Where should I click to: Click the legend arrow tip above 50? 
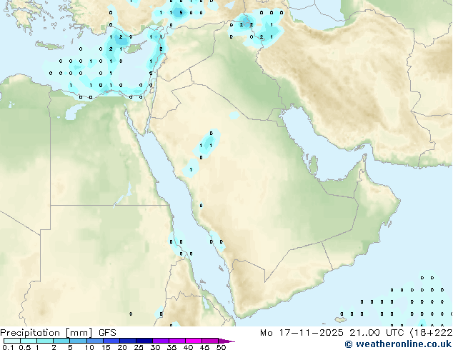(226, 341)
